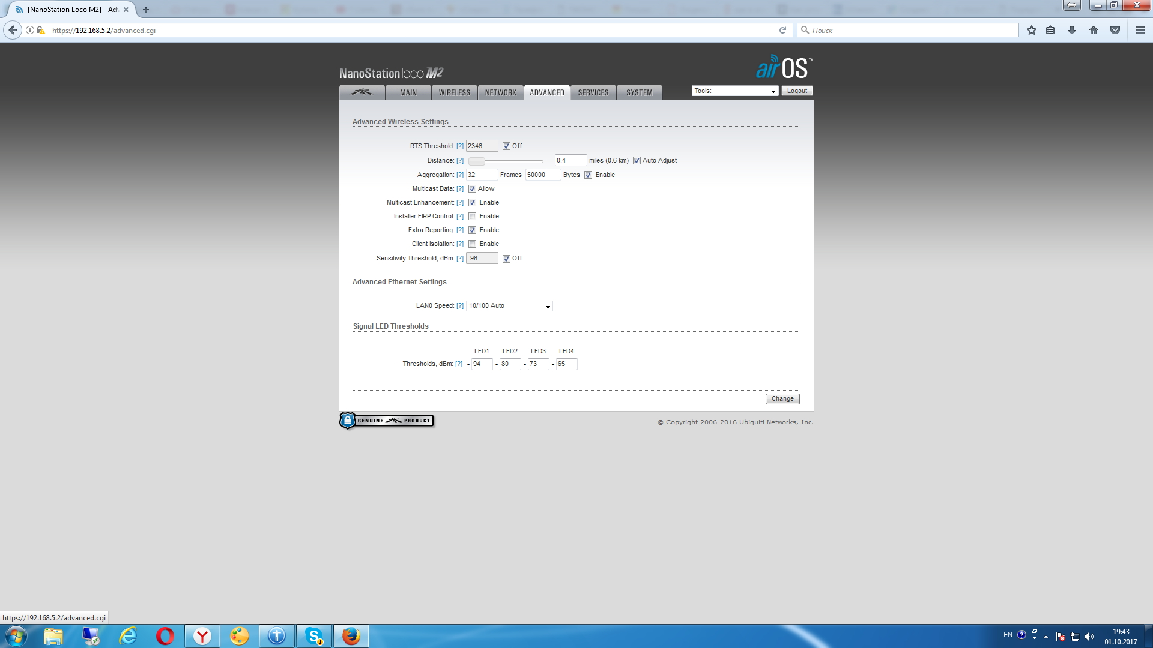The image size is (1153, 648).
Task: Toggle Multicast Enhancement Enable checkbox
Action: (472, 203)
